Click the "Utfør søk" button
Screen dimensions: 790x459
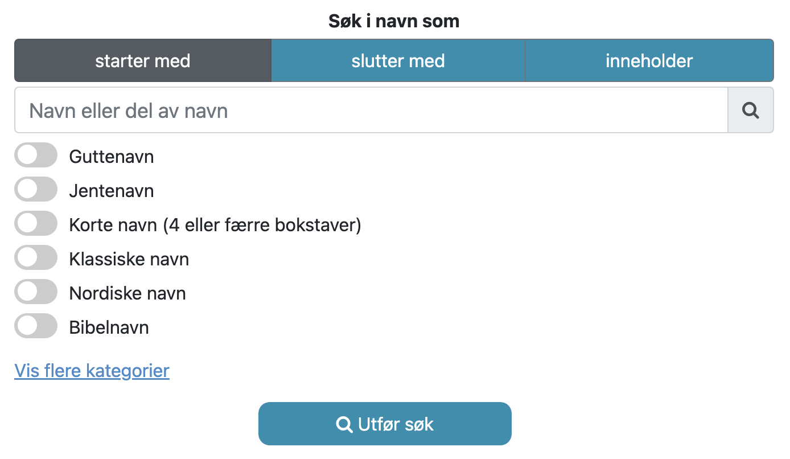click(385, 424)
